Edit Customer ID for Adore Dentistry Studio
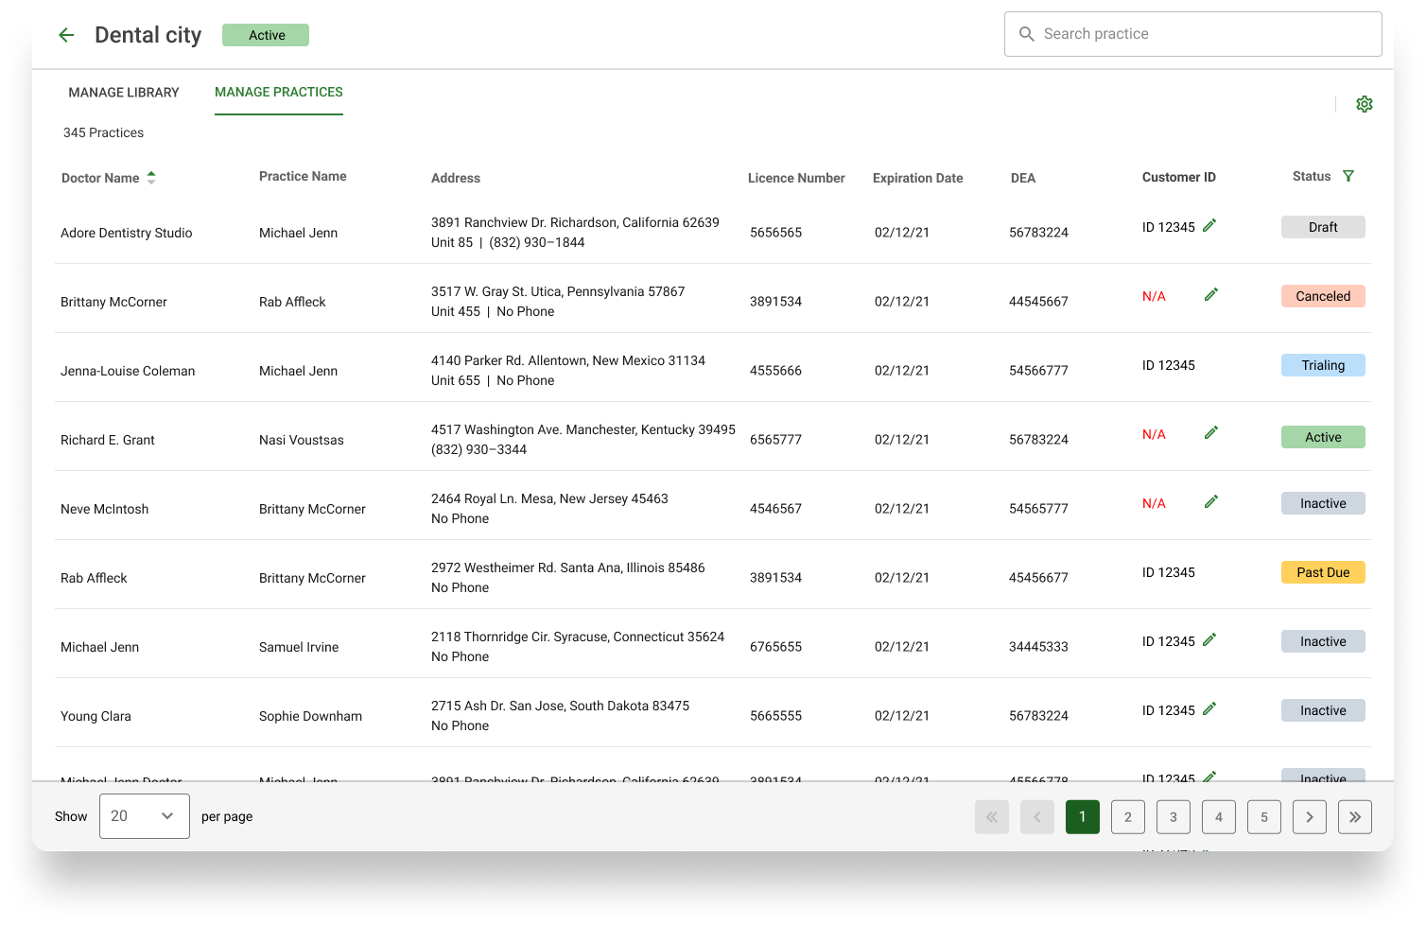The height and width of the screenshot is (925, 1426). point(1209,226)
